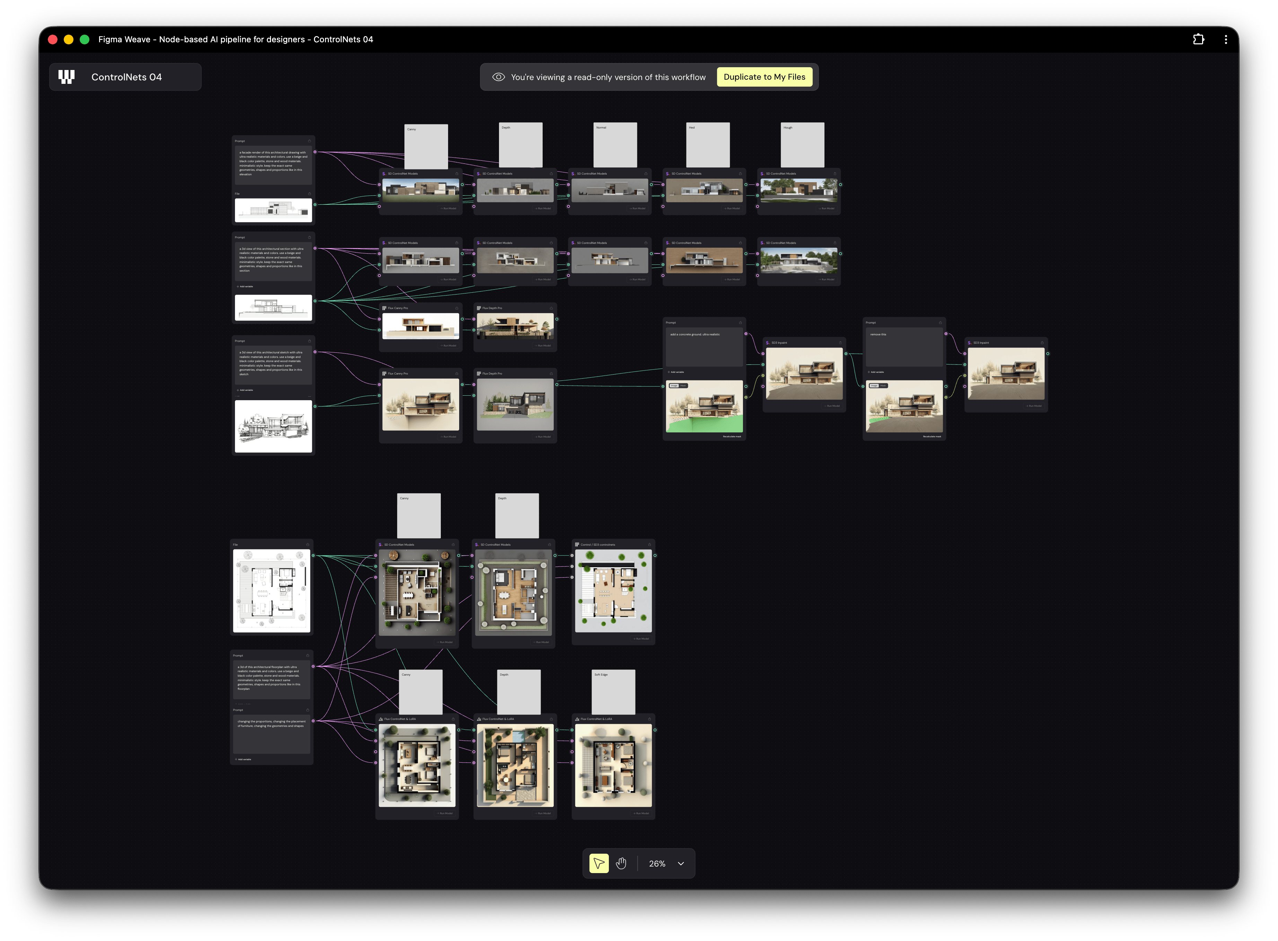
Task: Click the Flux Canny Pro node icon
Action: click(x=384, y=308)
